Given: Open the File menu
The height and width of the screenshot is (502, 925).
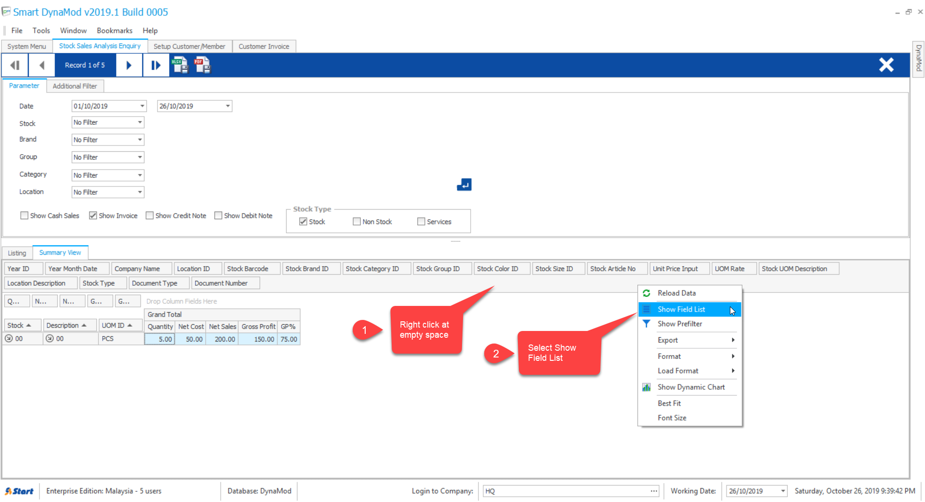Looking at the screenshot, I should (17, 30).
